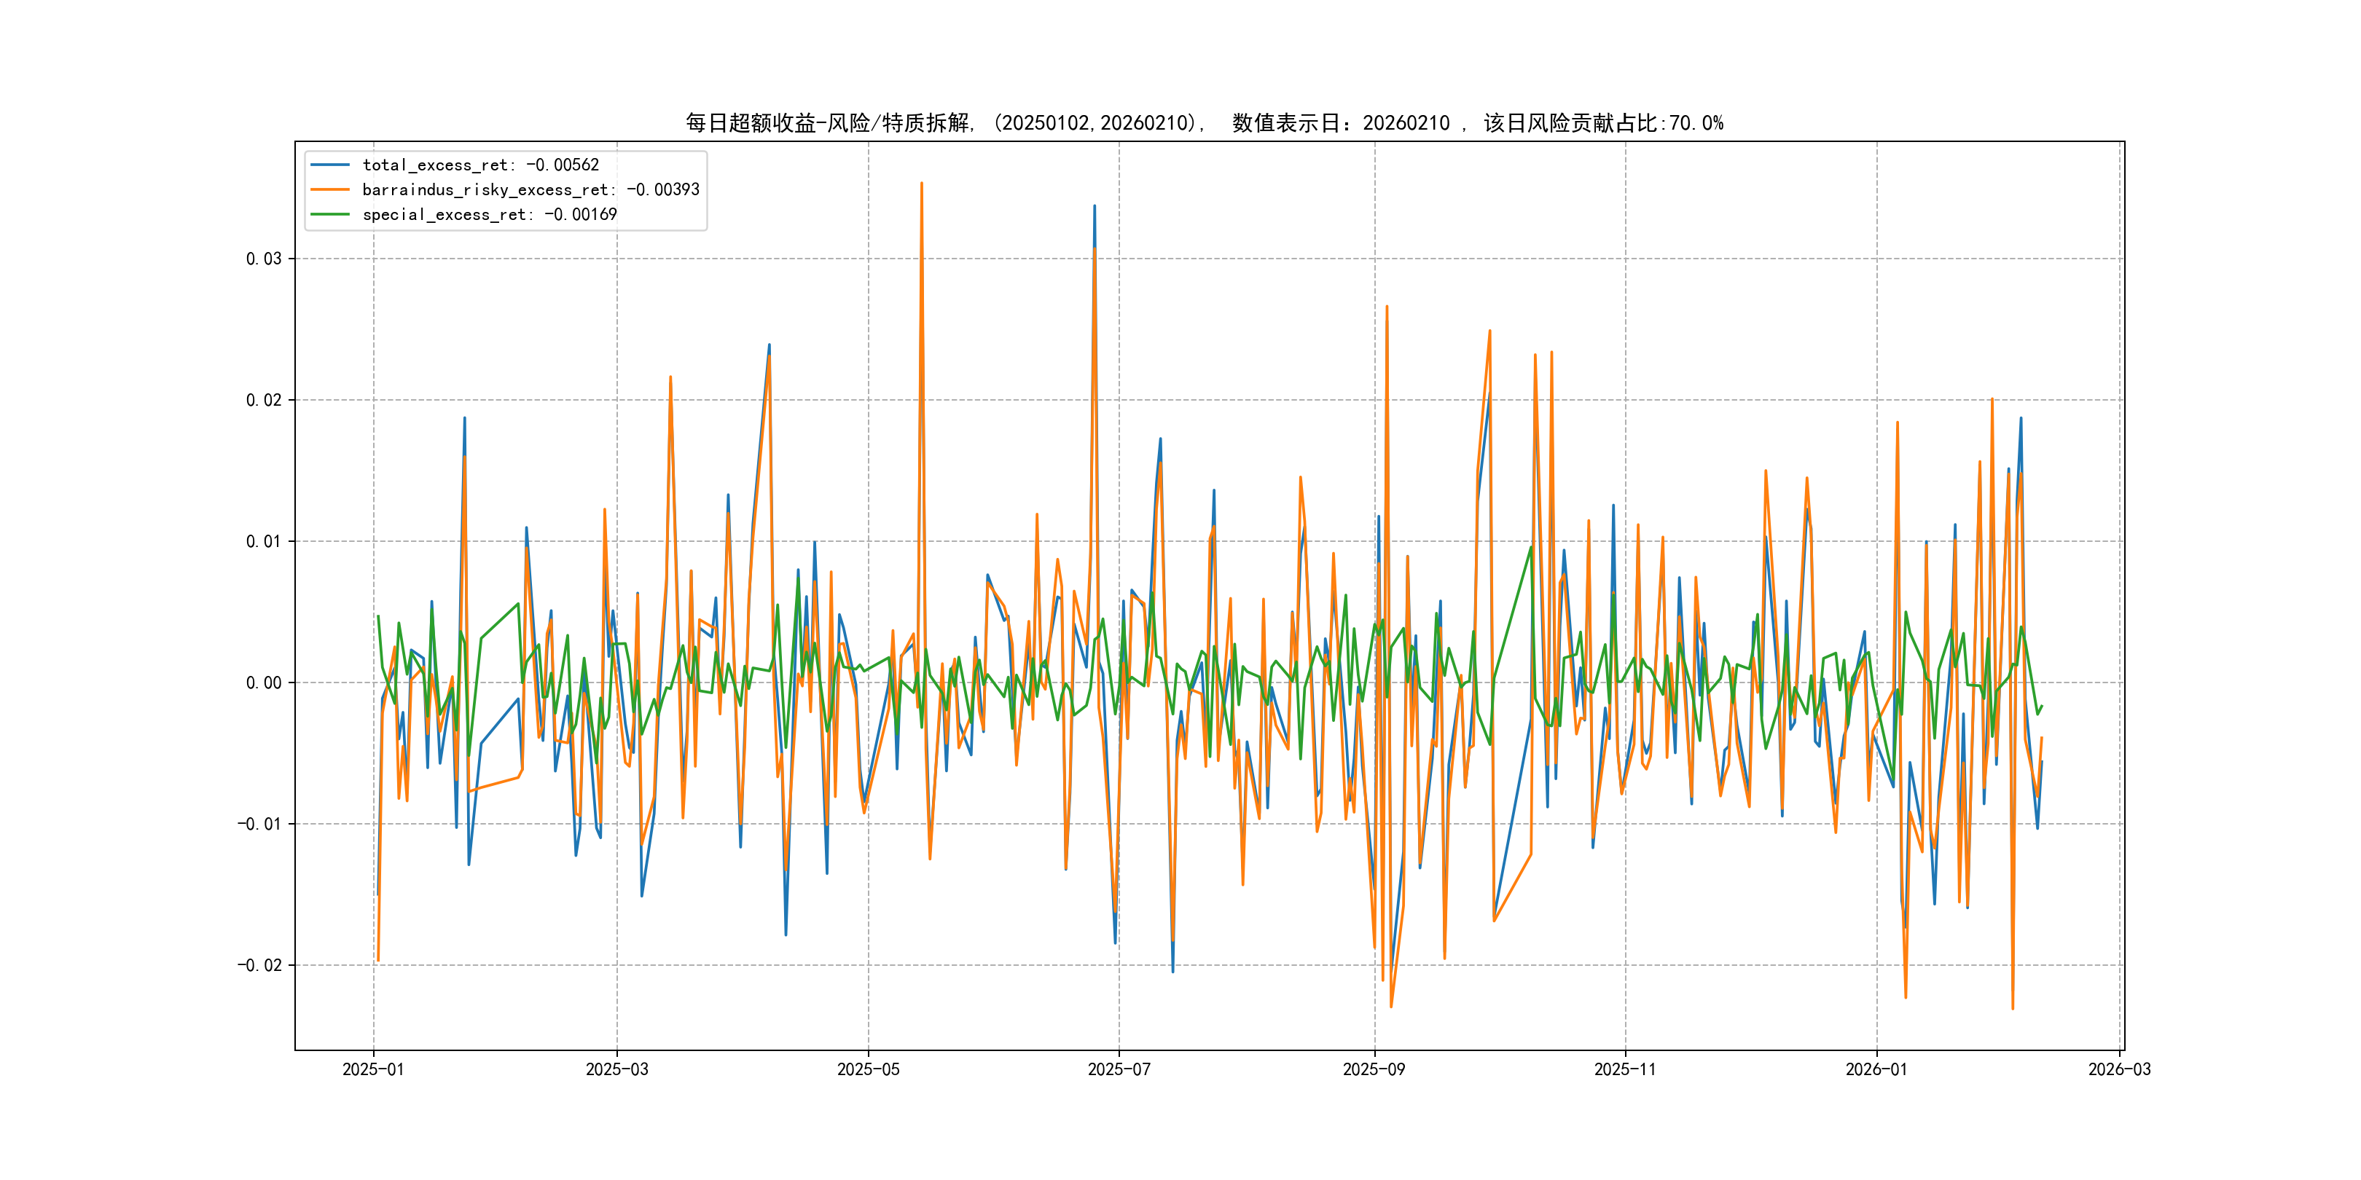Click the 0.00 y-axis tick label

[263, 683]
